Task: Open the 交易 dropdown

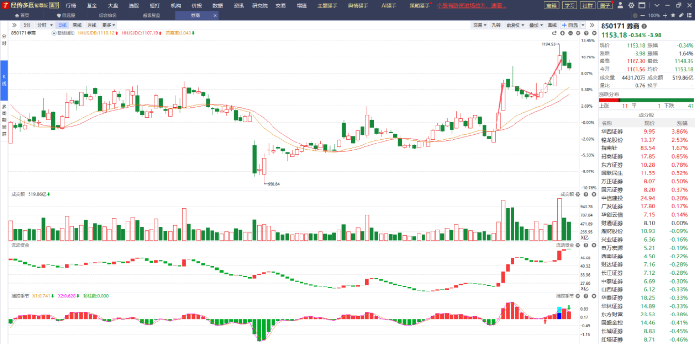Action: (480, 25)
